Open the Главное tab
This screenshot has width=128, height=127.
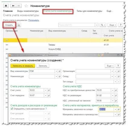[x=8, y=11]
